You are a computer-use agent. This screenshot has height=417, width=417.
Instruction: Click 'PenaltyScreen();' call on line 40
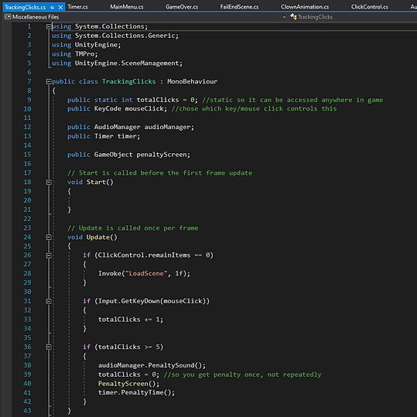128,384
